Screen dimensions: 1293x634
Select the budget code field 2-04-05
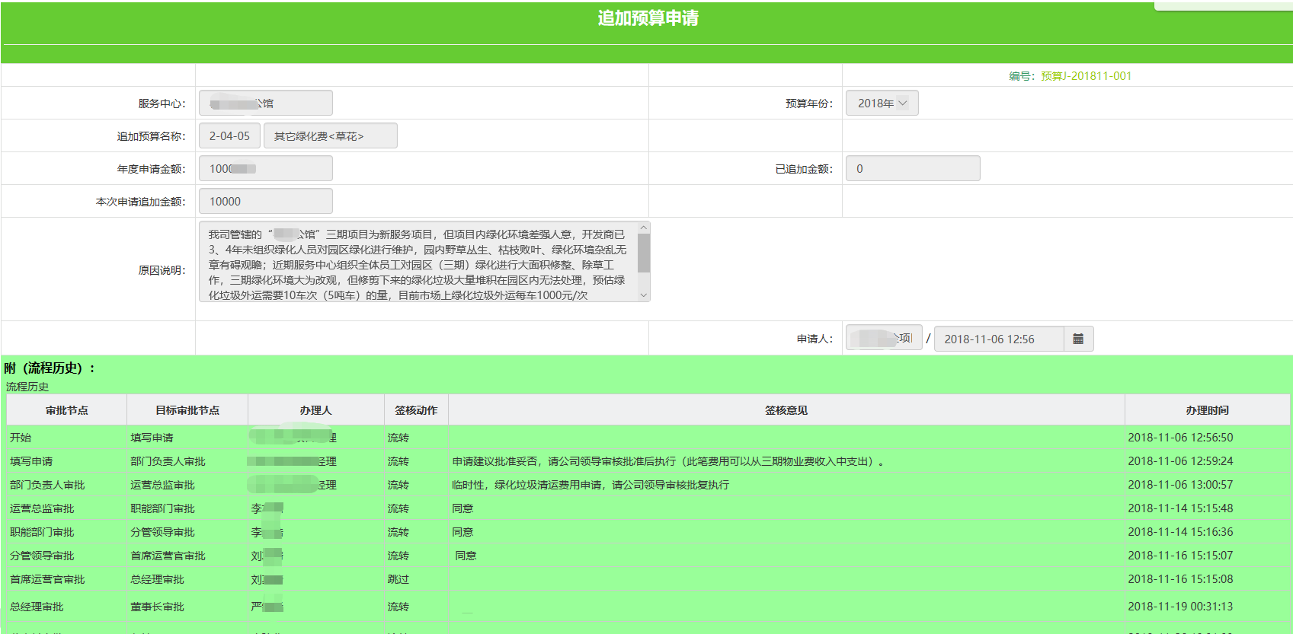point(229,136)
